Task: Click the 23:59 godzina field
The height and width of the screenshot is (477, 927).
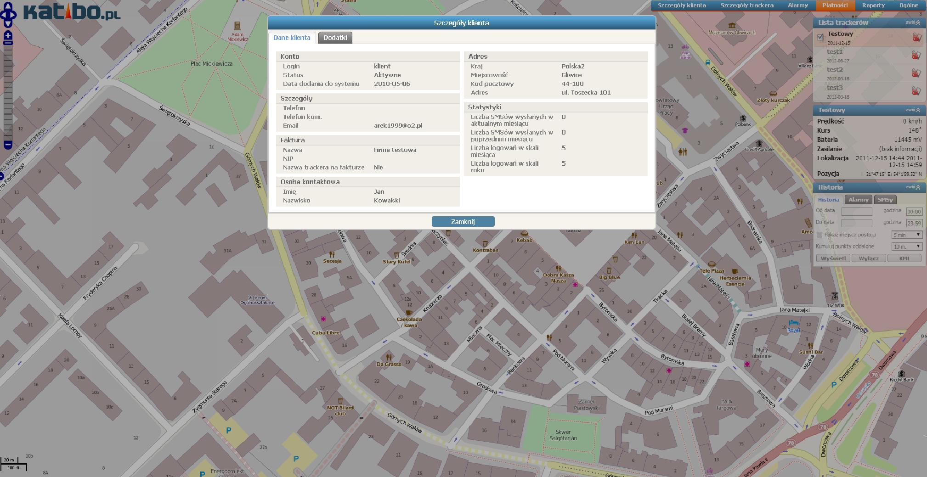Action: point(914,223)
